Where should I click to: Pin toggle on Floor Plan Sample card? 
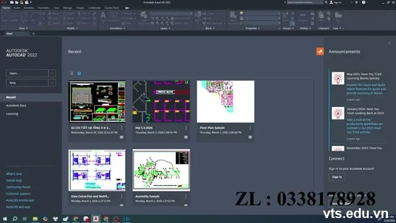click(x=250, y=137)
